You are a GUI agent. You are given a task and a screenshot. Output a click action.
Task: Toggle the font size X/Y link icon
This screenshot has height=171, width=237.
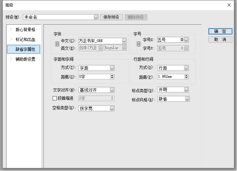138,44
